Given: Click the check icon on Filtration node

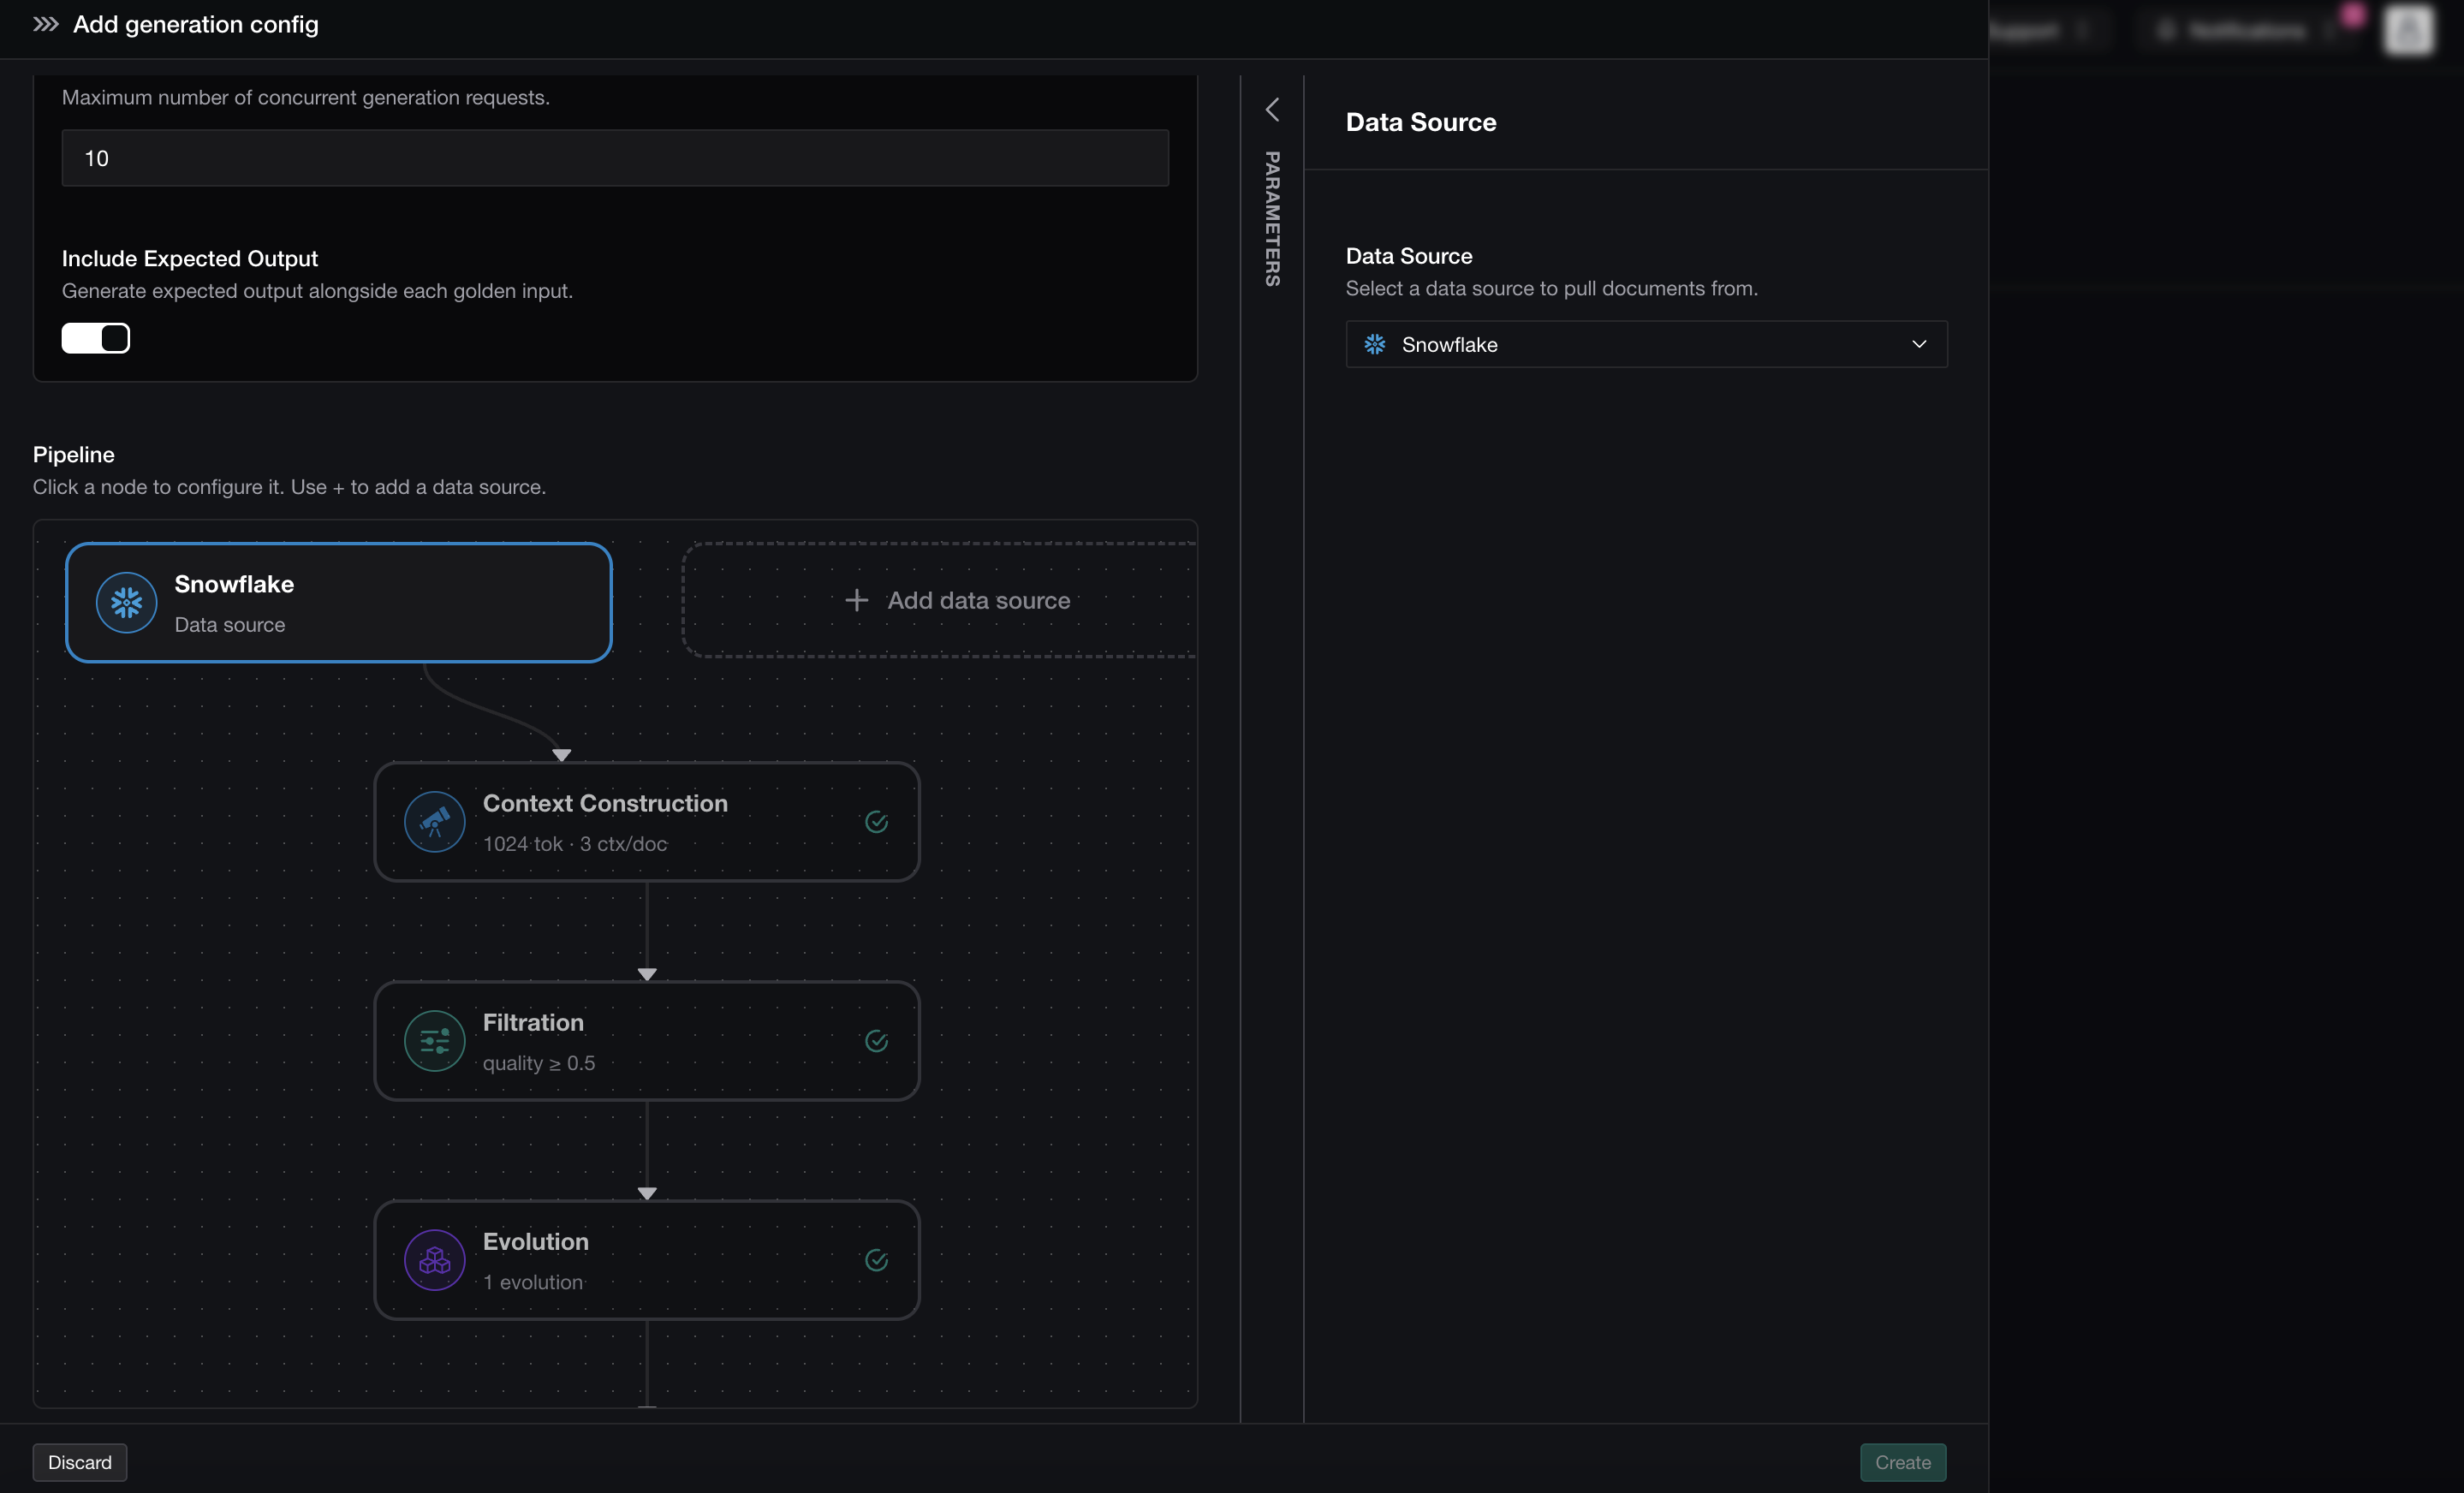Looking at the screenshot, I should (876, 1041).
